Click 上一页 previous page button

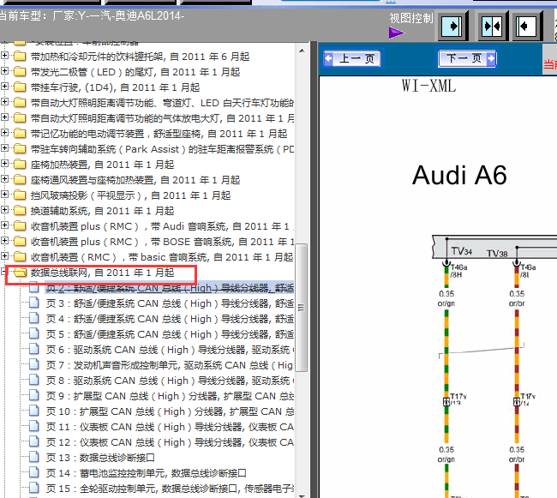coord(352,58)
